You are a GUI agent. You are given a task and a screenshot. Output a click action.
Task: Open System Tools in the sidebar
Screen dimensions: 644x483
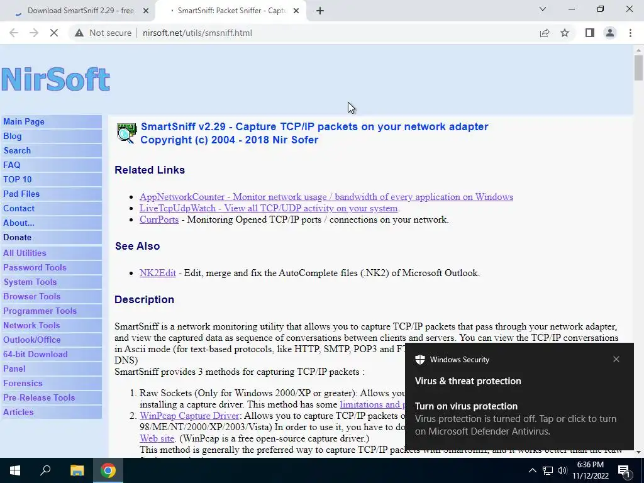tap(52, 282)
